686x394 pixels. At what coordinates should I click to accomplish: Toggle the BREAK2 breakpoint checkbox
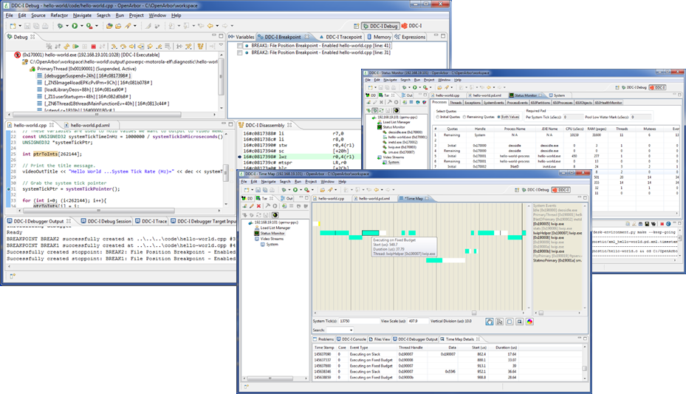[240, 52]
